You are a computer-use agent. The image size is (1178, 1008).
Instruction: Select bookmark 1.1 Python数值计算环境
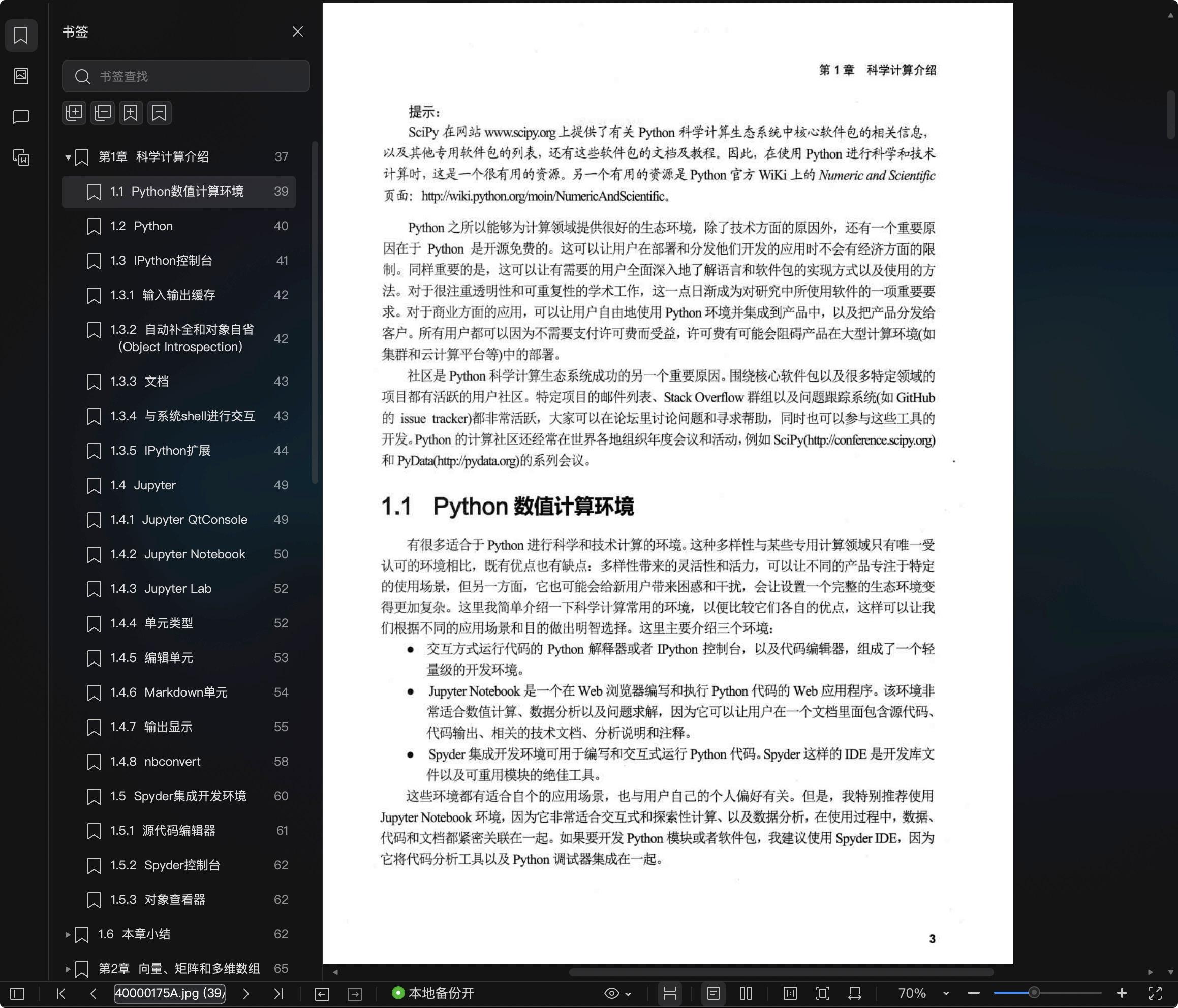click(x=179, y=192)
